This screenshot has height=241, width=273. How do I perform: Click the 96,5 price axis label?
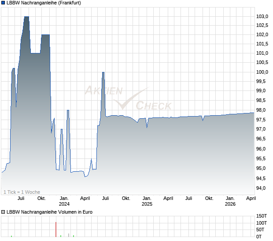click(261, 139)
